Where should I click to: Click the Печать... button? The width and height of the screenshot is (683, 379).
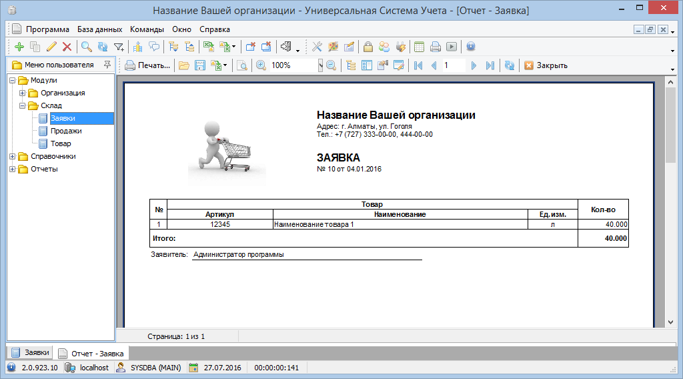point(147,65)
